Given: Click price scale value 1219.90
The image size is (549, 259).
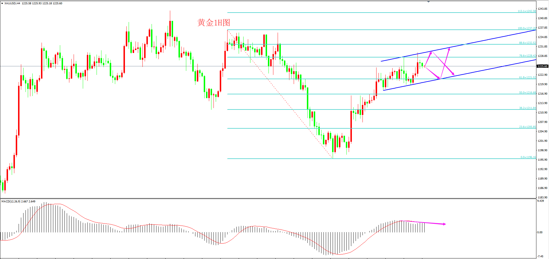Looking at the screenshot, I should click(x=542, y=84).
